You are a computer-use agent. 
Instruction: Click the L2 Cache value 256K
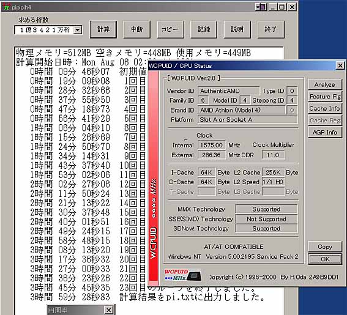pyautogui.click(x=273, y=172)
